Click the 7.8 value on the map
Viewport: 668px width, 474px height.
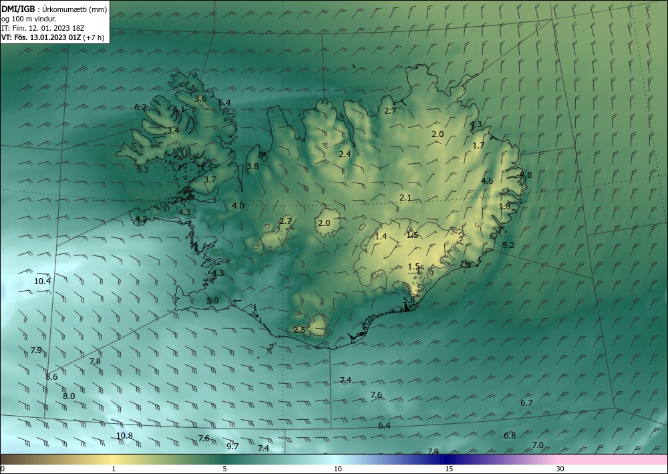coord(95,362)
